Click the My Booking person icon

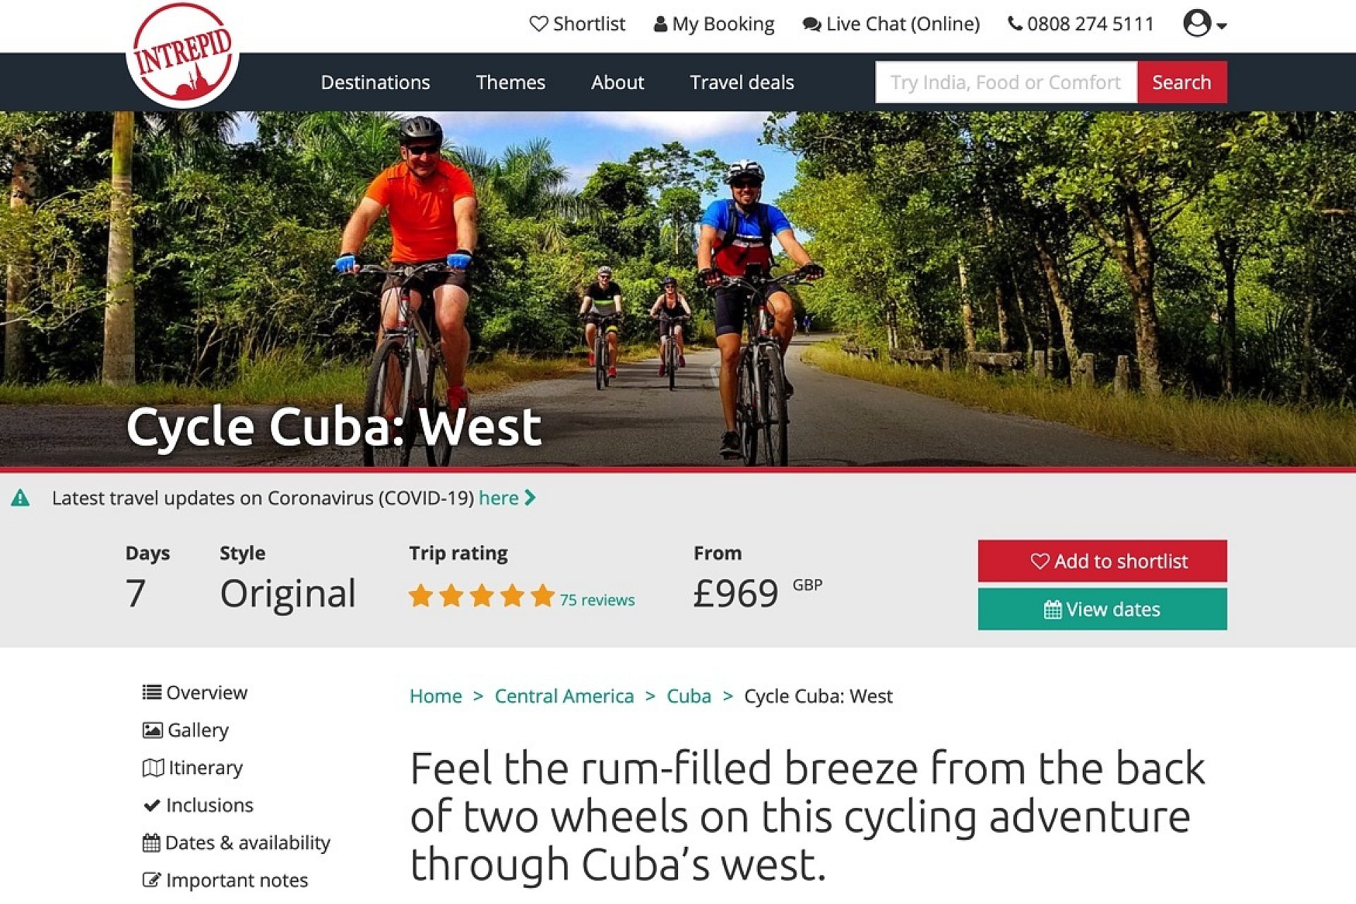click(660, 24)
